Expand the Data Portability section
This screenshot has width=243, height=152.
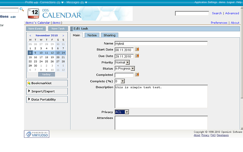click(47, 99)
